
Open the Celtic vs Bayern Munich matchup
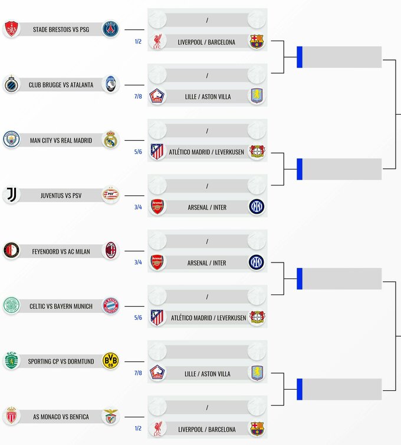61,307
